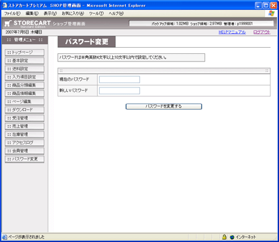Open the ヘルプ(H) menu
The image size is (279, 242).
pos(116,14)
